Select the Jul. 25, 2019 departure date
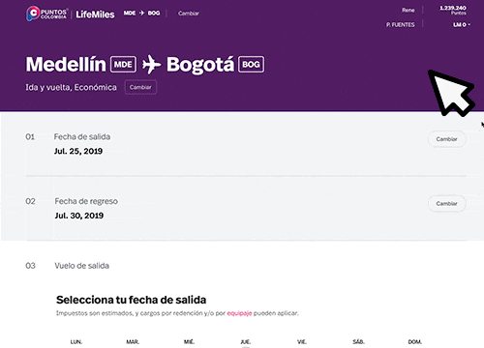 coord(78,151)
